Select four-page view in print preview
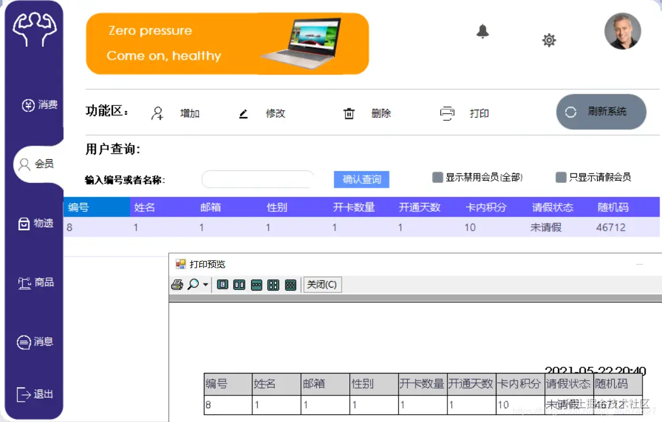This screenshot has height=422, width=662. [273, 285]
